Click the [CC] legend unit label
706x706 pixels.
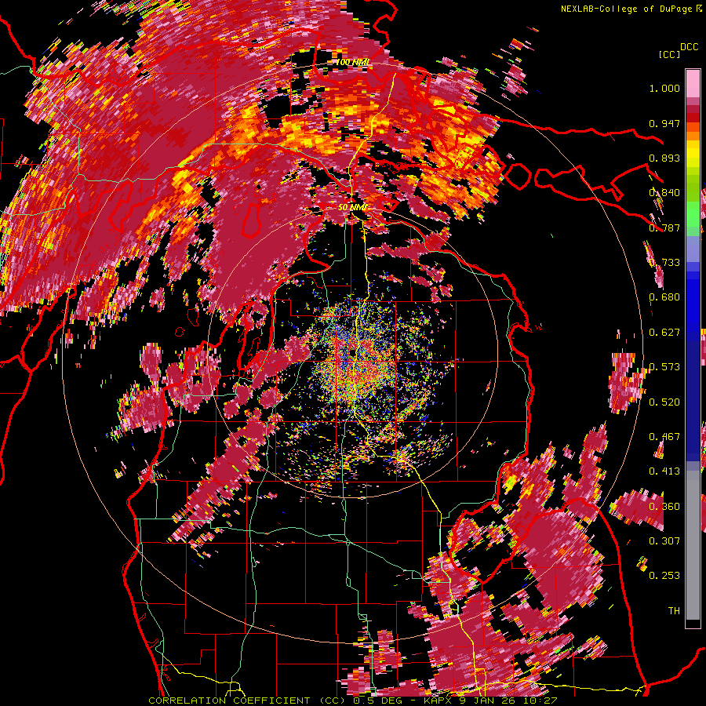click(x=669, y=54)
